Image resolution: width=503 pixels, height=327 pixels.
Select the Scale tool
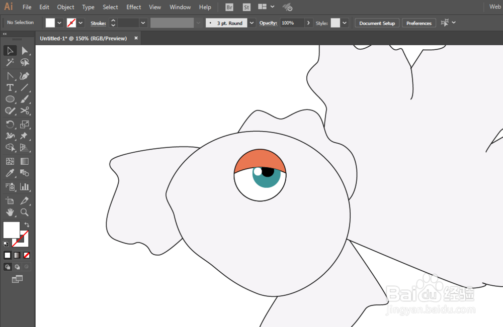point(24,124)
